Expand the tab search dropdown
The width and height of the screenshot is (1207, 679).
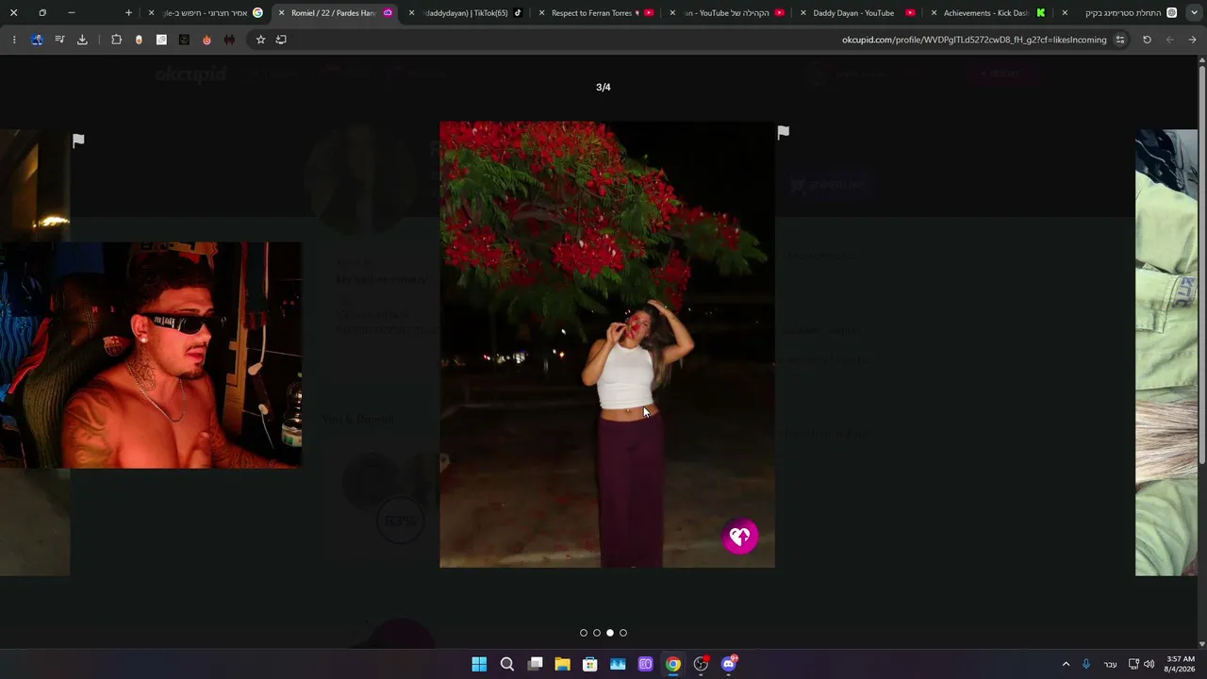point(1196,13)
